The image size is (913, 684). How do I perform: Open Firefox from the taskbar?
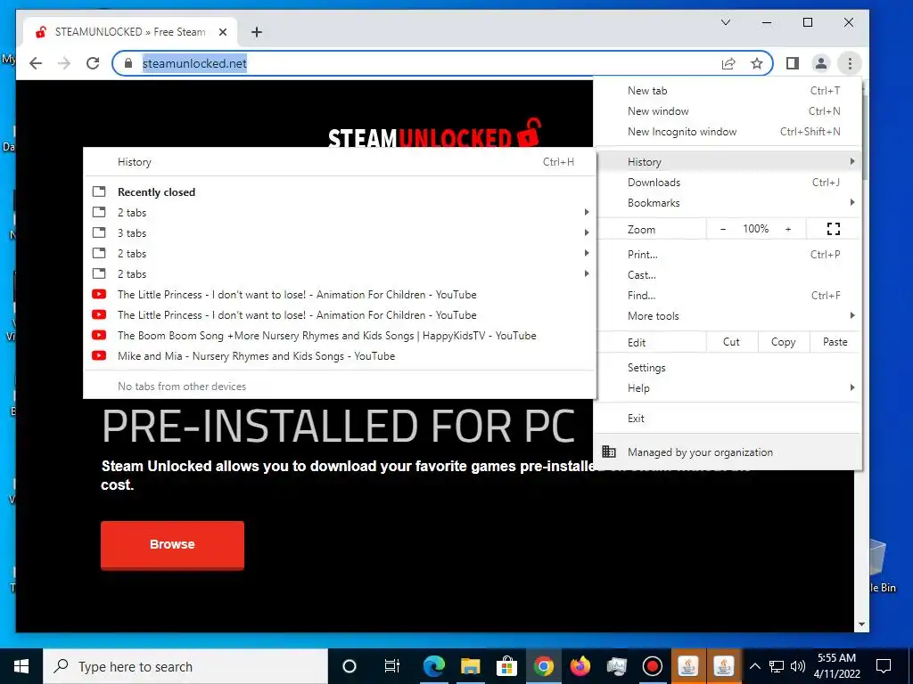tap(580, 666)
